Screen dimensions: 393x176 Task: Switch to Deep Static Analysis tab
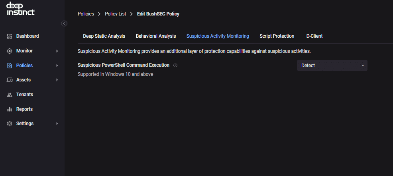[104, 36]
